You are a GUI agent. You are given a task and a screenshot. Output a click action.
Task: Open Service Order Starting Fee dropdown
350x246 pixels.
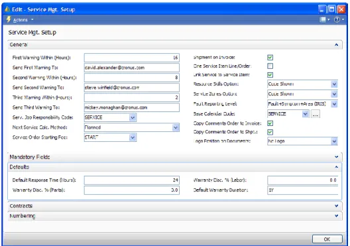pos(133,137)
